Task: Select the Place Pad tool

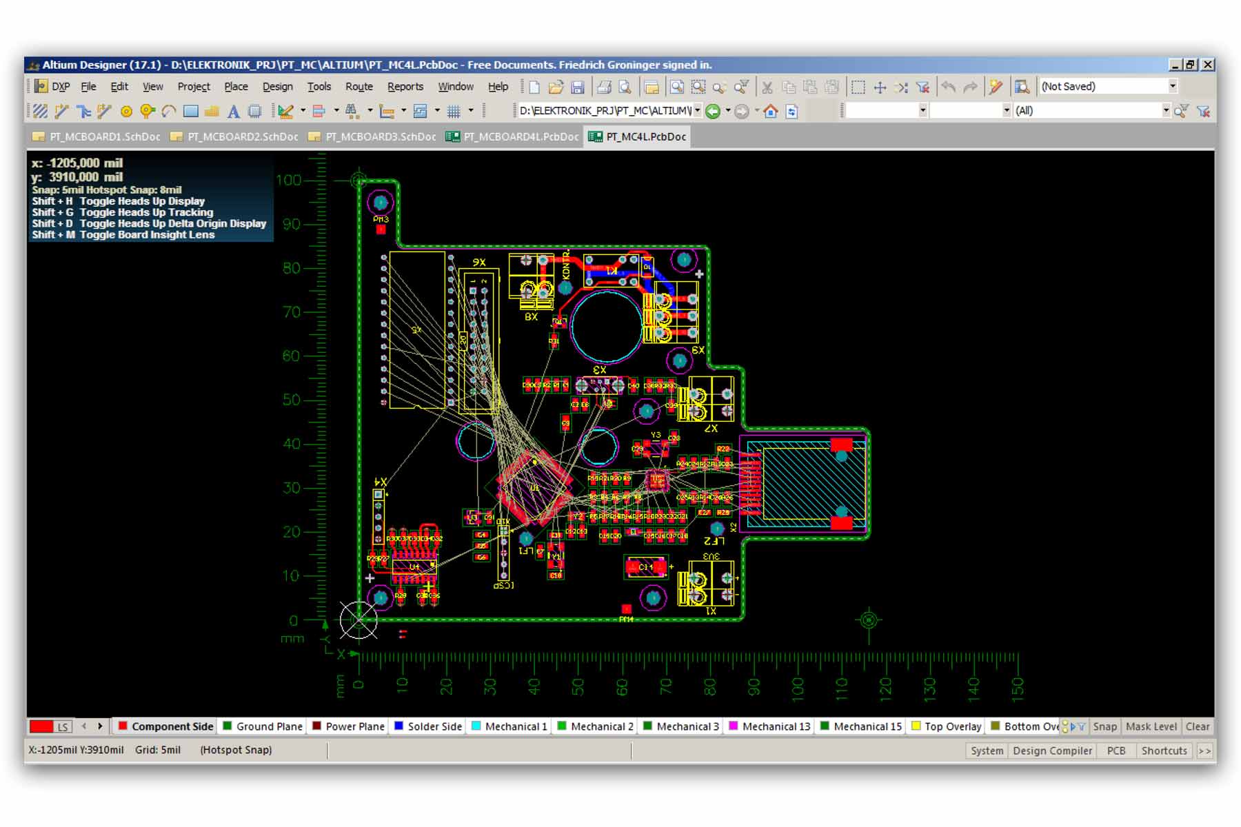Action: 126,111
